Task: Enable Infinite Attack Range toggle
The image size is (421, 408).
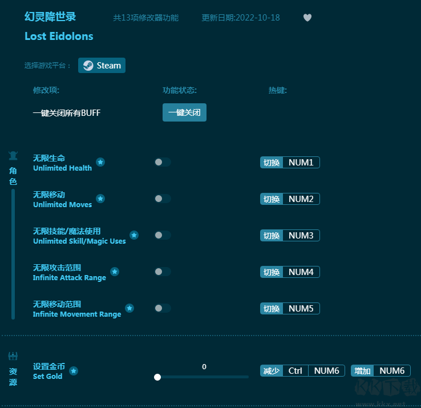Action: point(163,272)
